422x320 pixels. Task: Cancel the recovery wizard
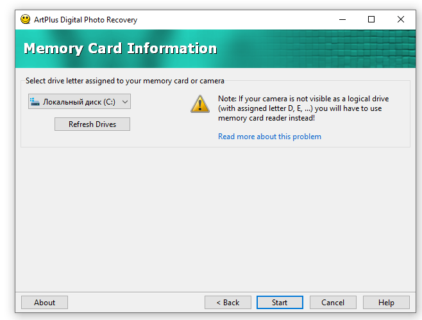[333, 303]
